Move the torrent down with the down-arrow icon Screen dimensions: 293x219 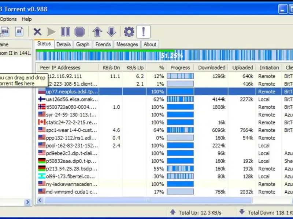point(111,32)
